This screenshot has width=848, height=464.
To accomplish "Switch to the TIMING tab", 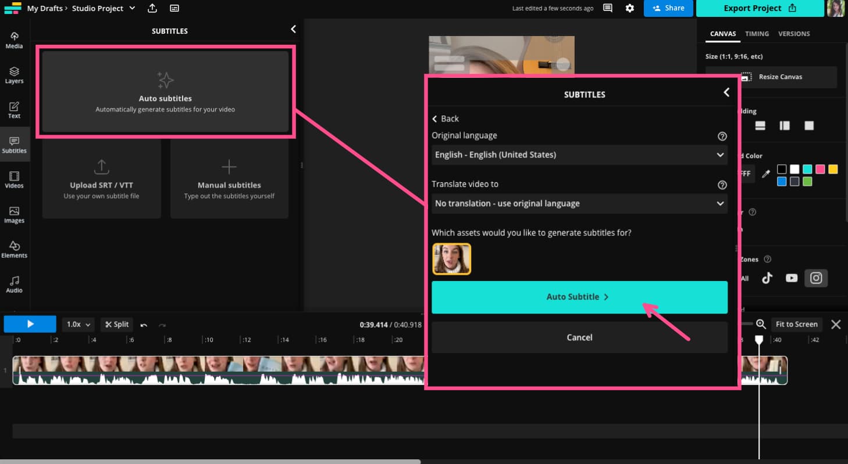I will 757,34.
